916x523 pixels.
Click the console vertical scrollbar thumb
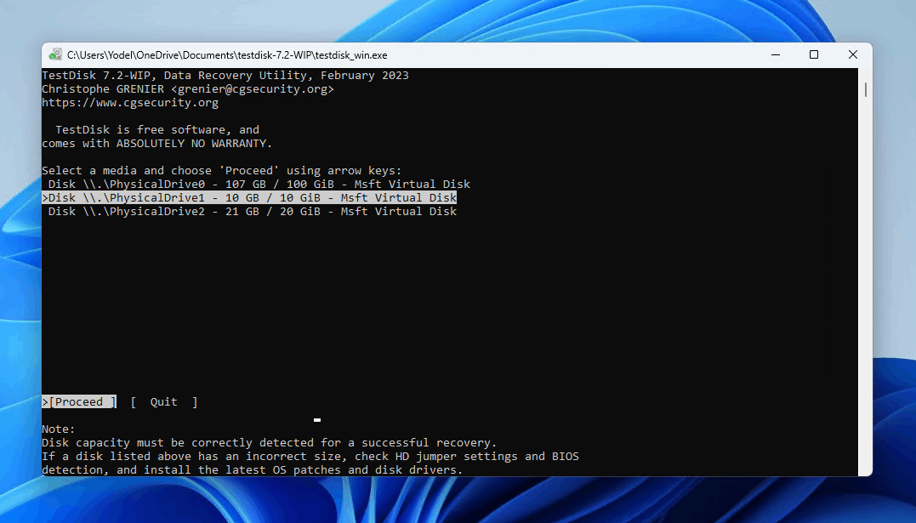pyautogui.click(x=865, y=89)
